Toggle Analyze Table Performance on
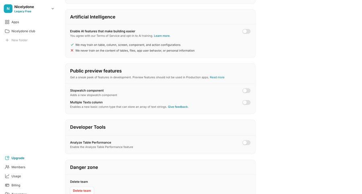 click(x=246, y=143)
